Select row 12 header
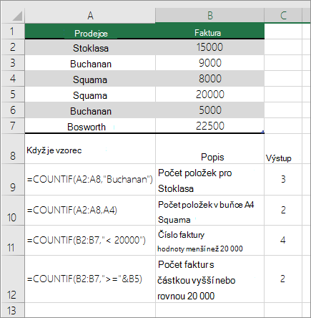This screenshot has height=318, width=311. coord(12,279)
